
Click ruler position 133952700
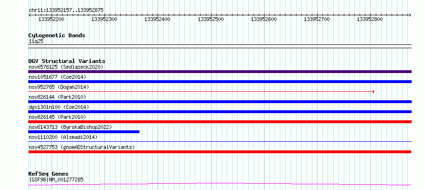pyautogui.click(x=317, y=19)
